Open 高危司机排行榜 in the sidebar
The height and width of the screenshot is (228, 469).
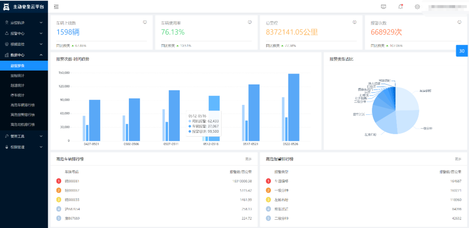tap(24, 124)
